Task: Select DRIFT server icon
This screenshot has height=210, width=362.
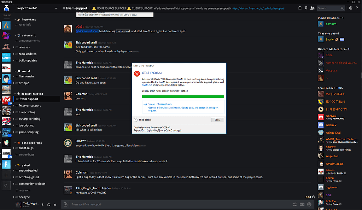Action: point(6,121)
